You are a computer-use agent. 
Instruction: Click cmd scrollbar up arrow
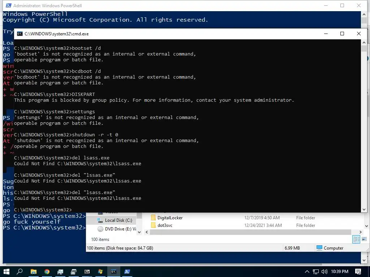point(364,43)
